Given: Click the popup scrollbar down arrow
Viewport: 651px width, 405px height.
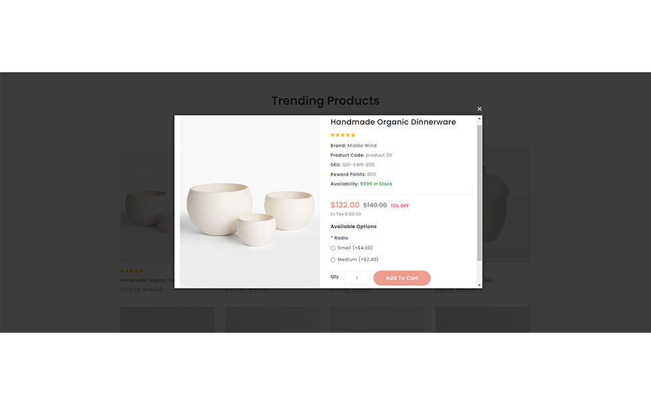Looking at the screenshot, I should 480,285.
